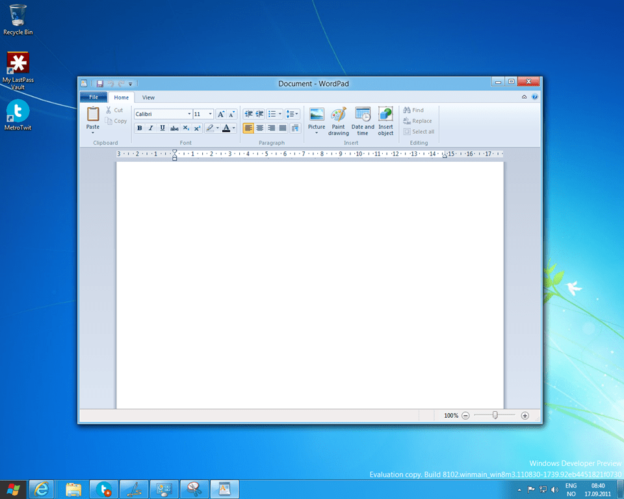Open the text color dropdown arrow

pyautogui.click(x=234, y=128)
